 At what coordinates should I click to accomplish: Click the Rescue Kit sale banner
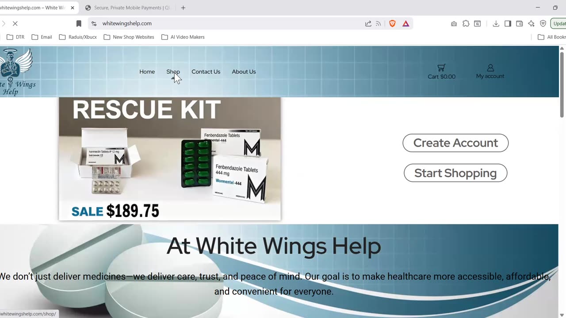pyautogui.click(x=170, y=159)
